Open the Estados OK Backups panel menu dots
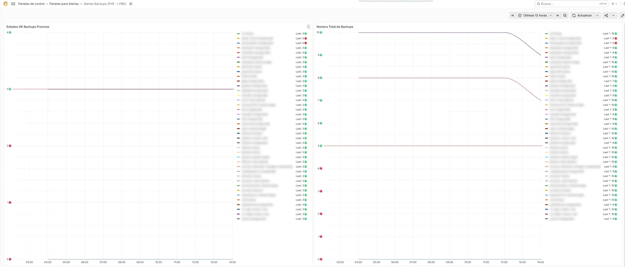Screen dimensions: 625x267 pyautogui.click(x=308, y=26)
